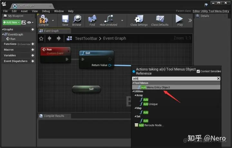Choose Add Unique action
The width and height of the screenshot is (232, 148).
coord(149,104)
